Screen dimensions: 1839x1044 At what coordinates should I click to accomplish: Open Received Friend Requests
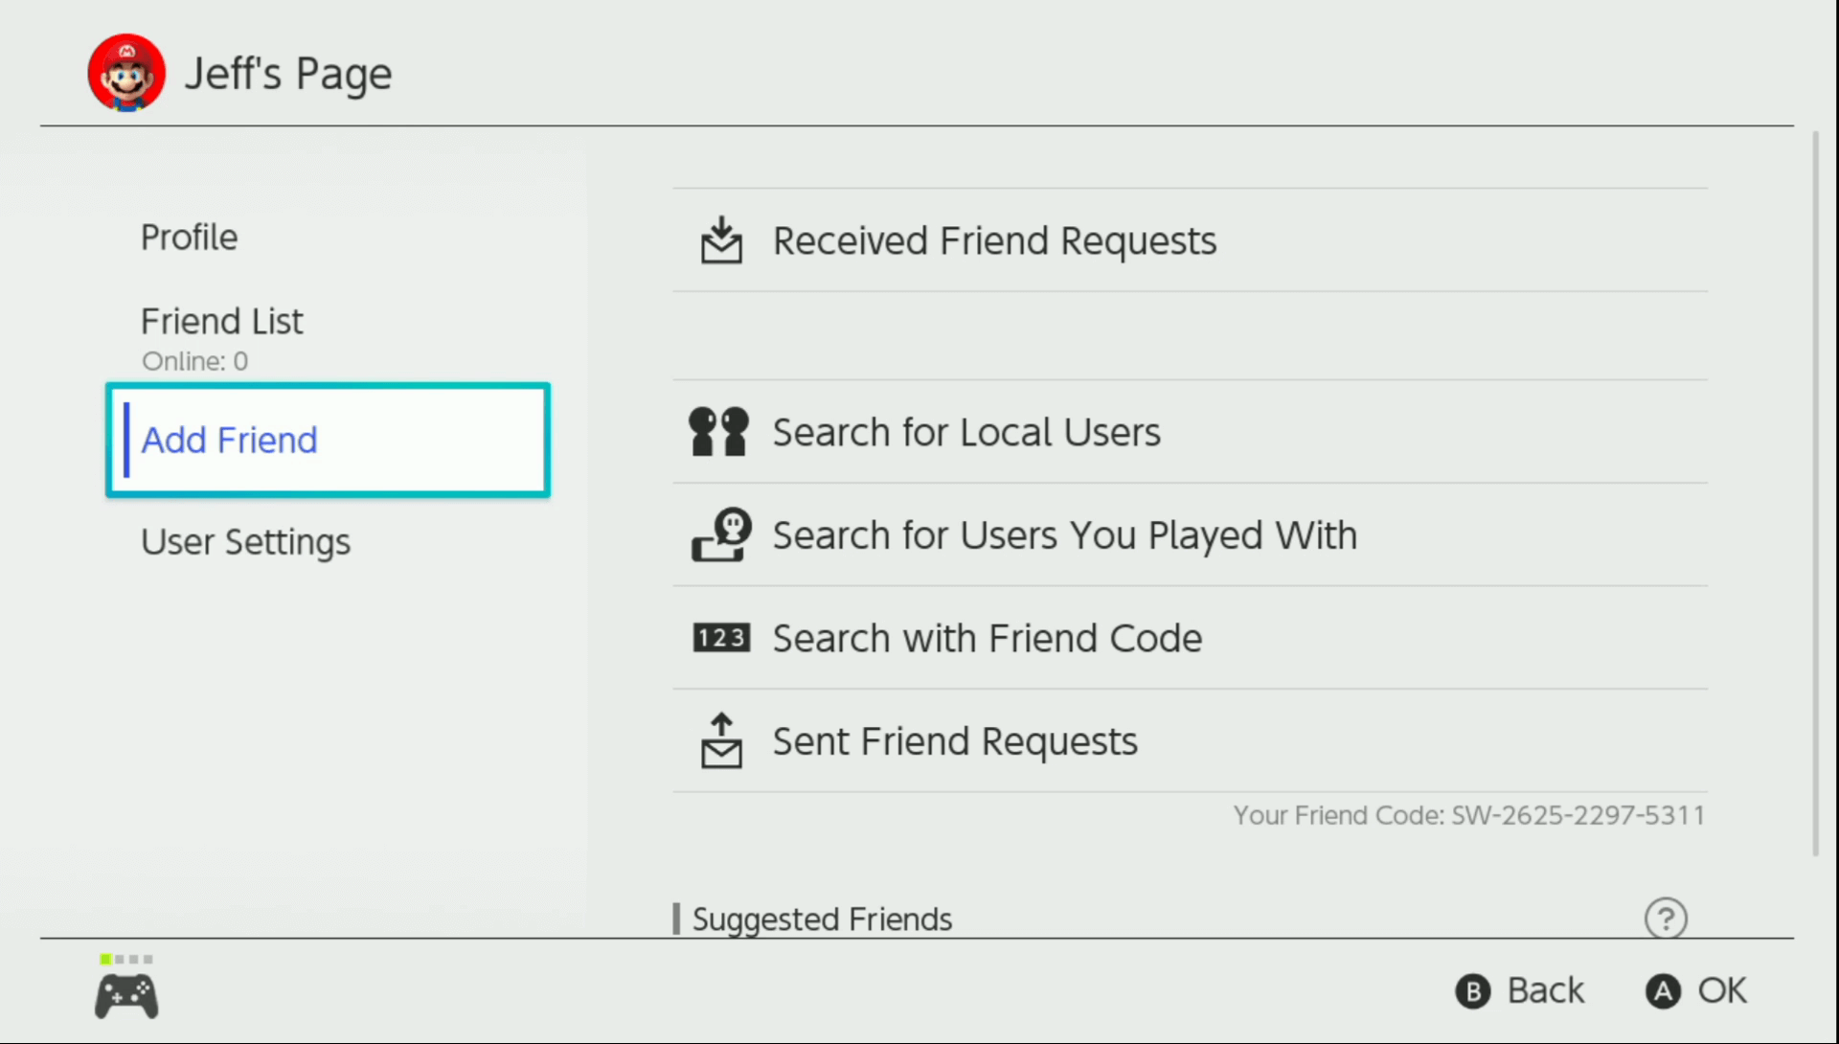tap(1190, 240)
